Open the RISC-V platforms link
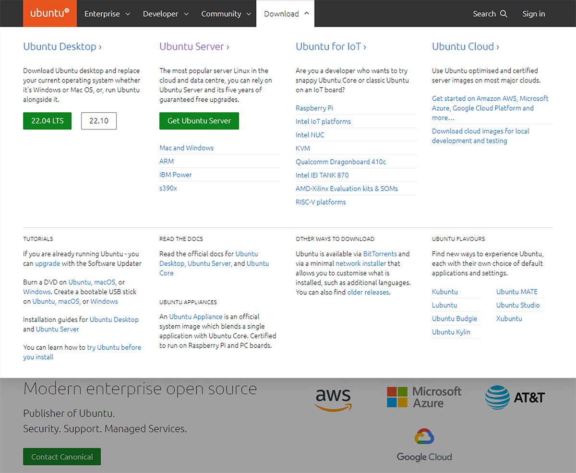The image size is (576, 473). pyautogui.click(x=321, y=202)
